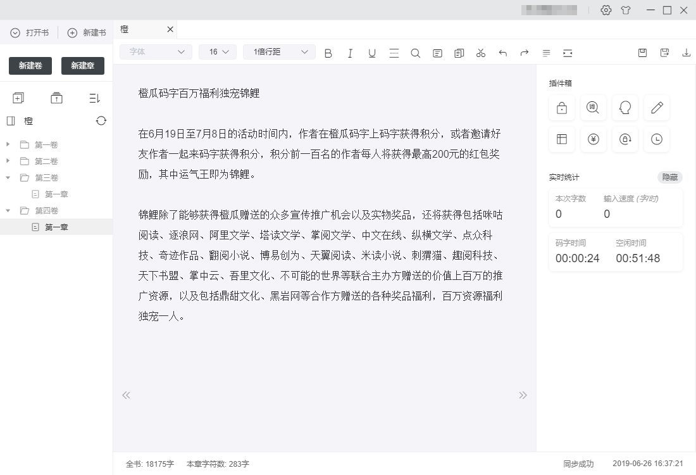Open the 字体 font dropdown
Image resolution: width=696 pixels, height=475 pixels.
155,51
